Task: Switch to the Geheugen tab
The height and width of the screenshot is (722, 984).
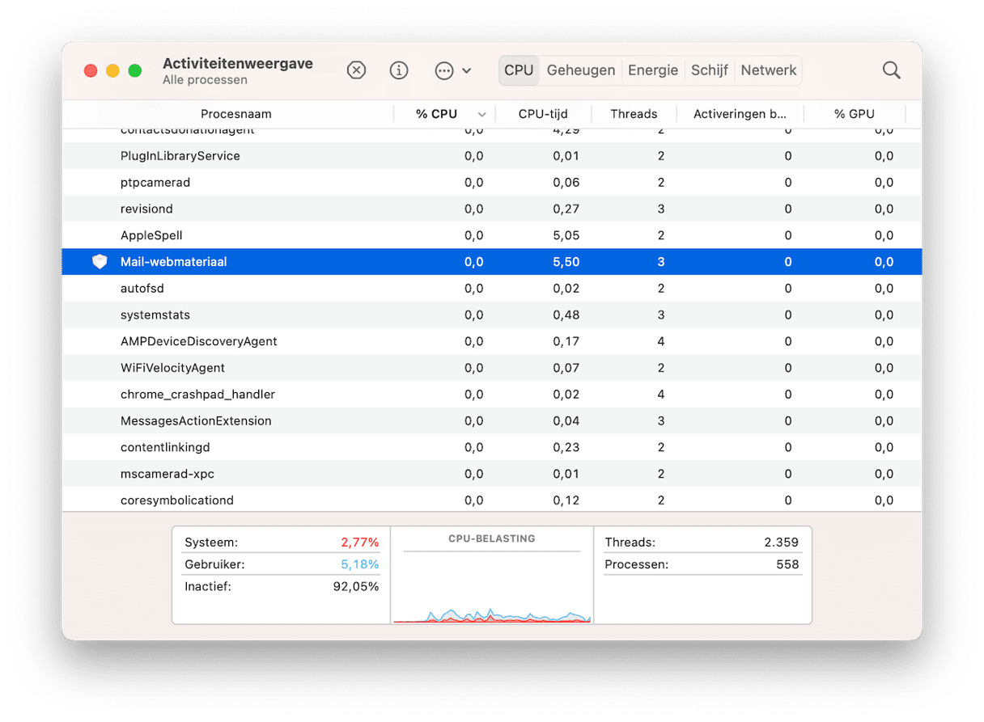Action: 580,70
